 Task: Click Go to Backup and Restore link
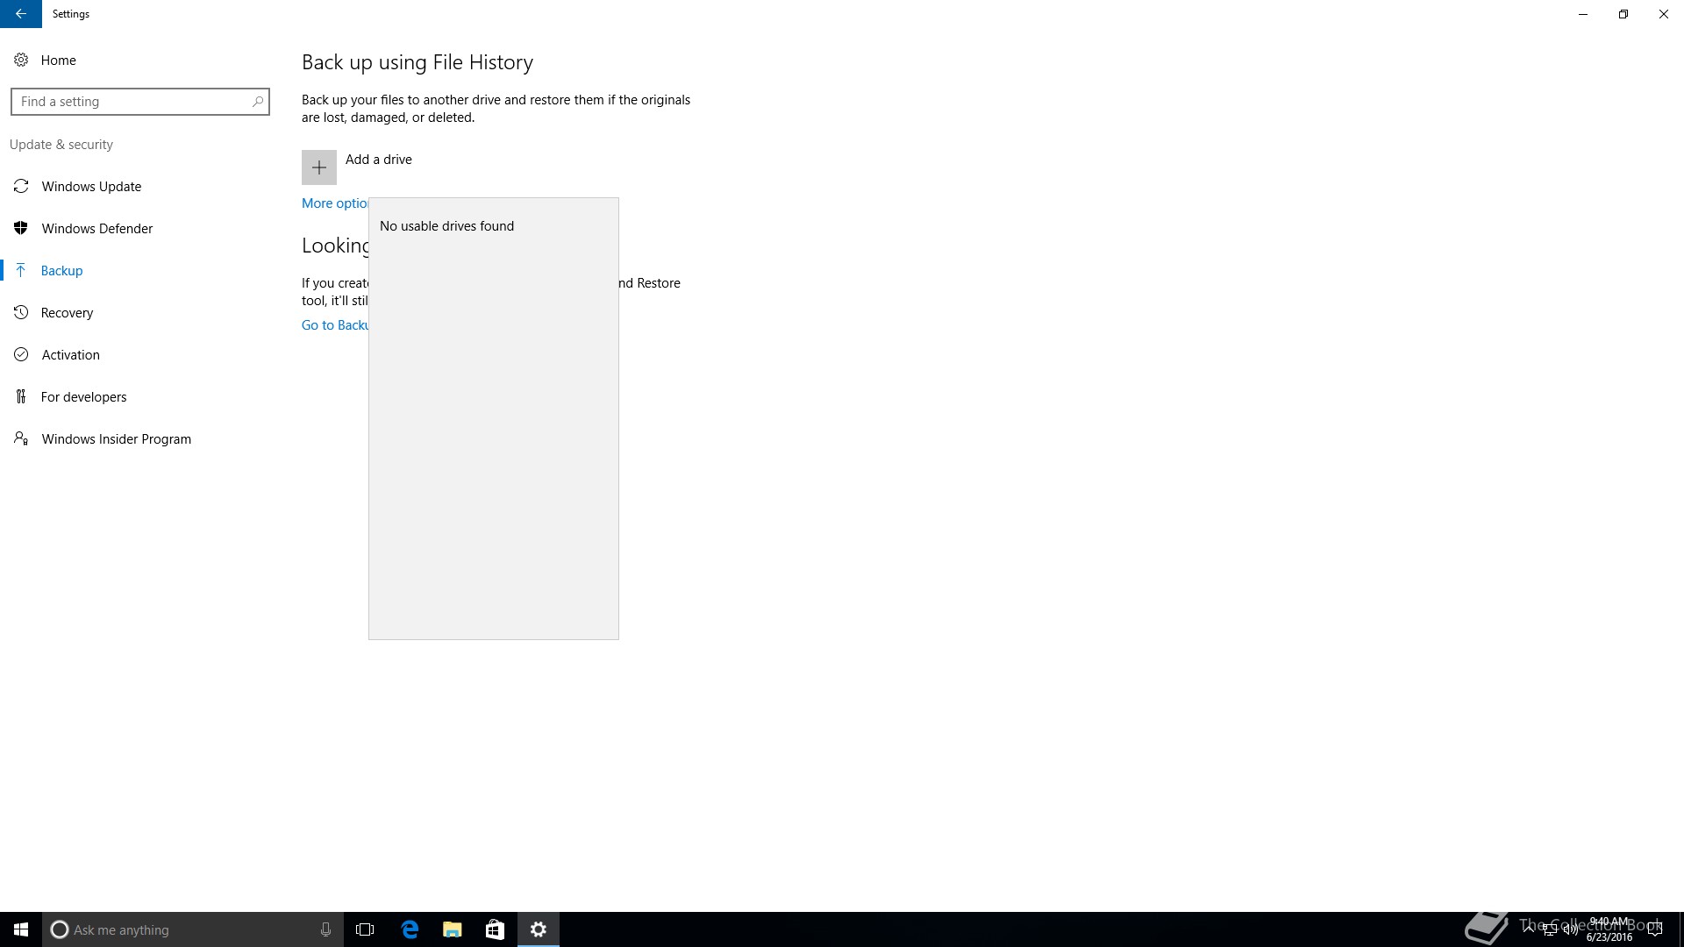[334, 325]
